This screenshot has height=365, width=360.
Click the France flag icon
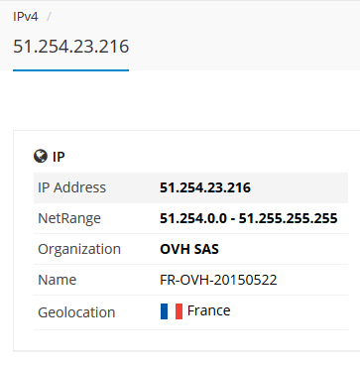[172, 311]
